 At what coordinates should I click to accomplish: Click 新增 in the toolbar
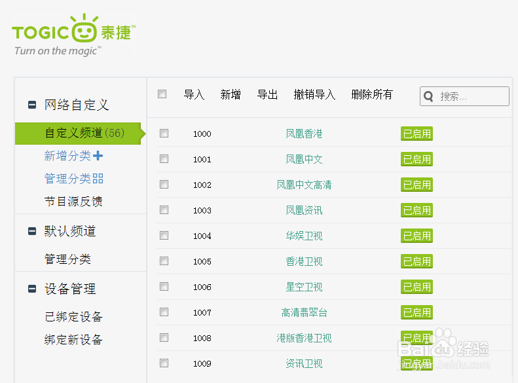pyautogui.click(x=231, y=94)
